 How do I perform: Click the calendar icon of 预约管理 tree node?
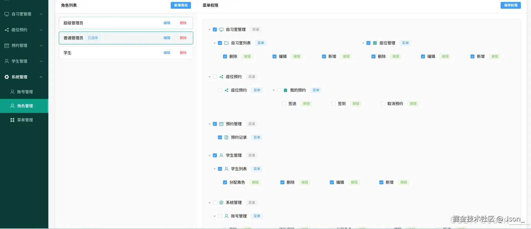click(221, 124)
